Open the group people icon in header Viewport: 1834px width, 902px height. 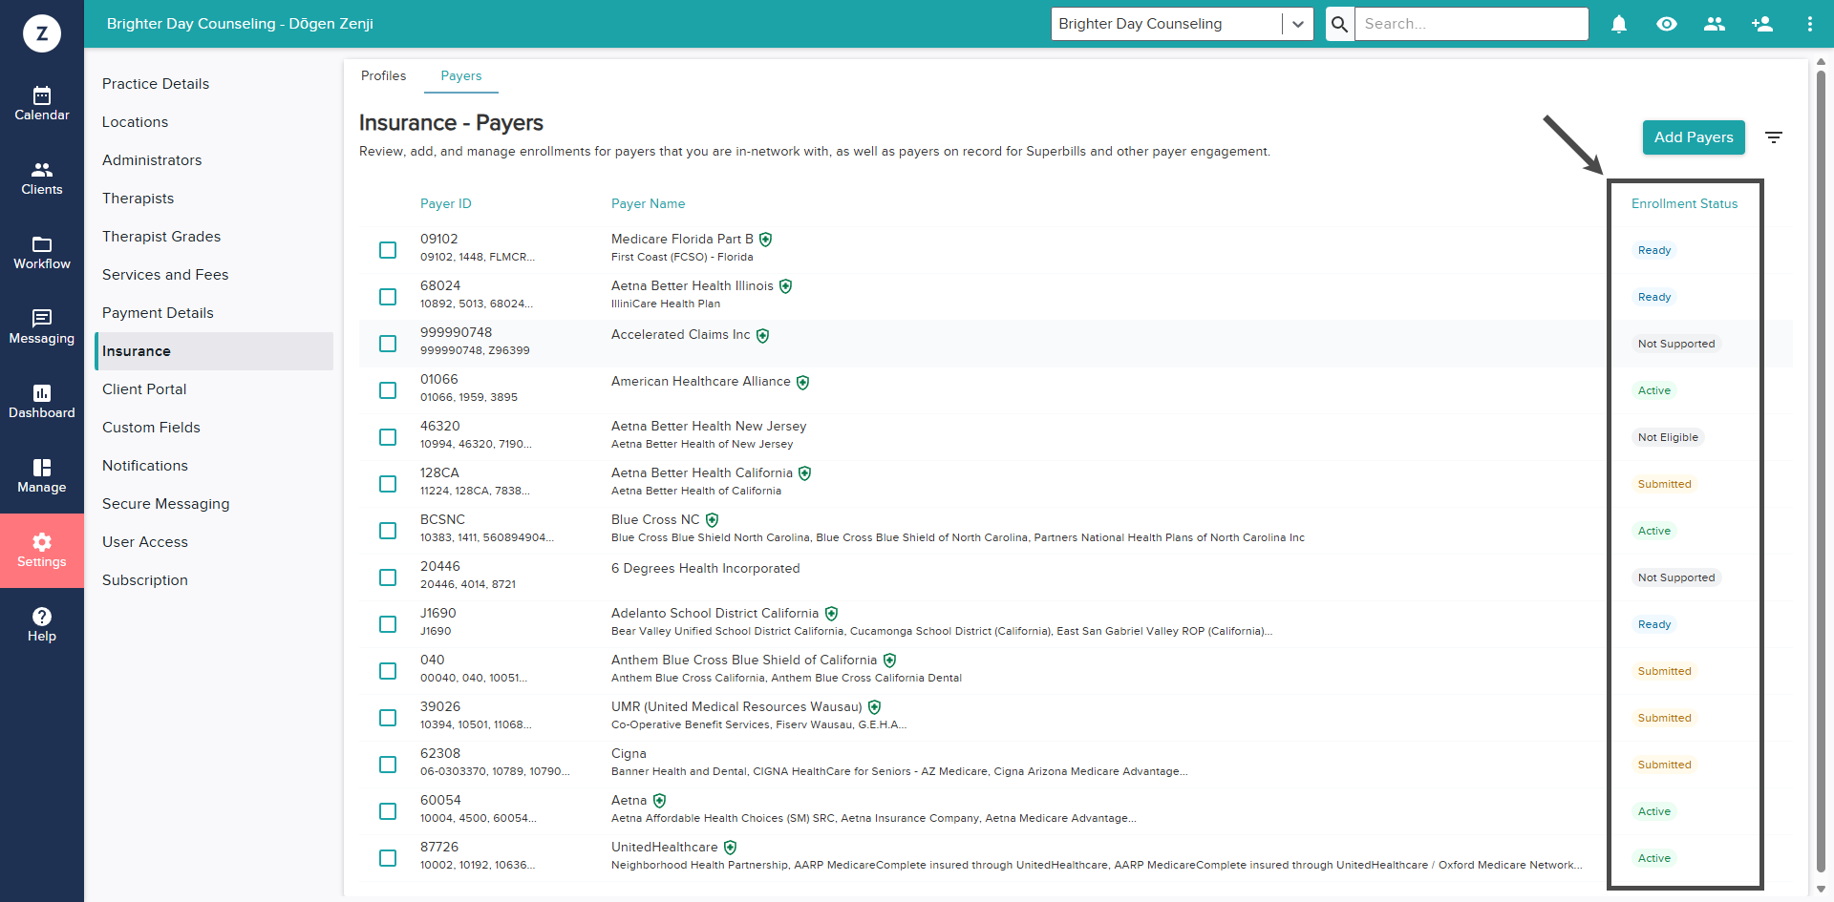click(1715, 24)
